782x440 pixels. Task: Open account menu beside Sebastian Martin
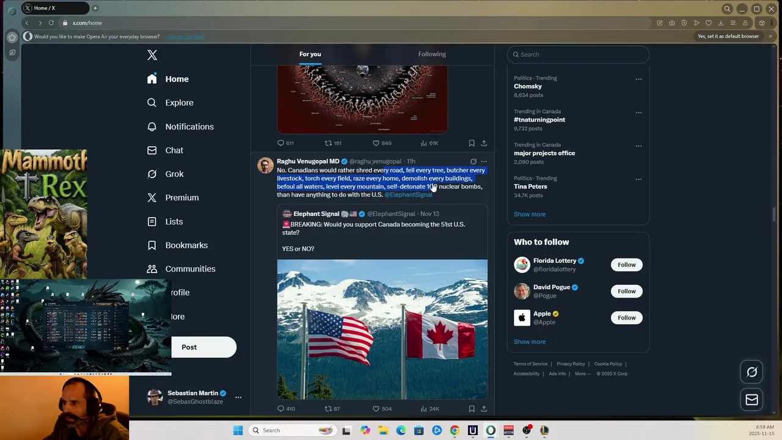pos(238,397)
